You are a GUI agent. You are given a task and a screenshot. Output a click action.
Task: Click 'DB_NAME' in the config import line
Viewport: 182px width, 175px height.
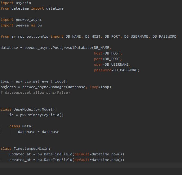(x=73, y=37)
